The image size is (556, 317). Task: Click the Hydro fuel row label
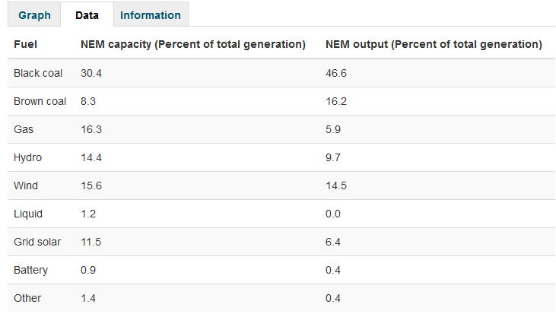pyautogui.click(x=27, y=157)
